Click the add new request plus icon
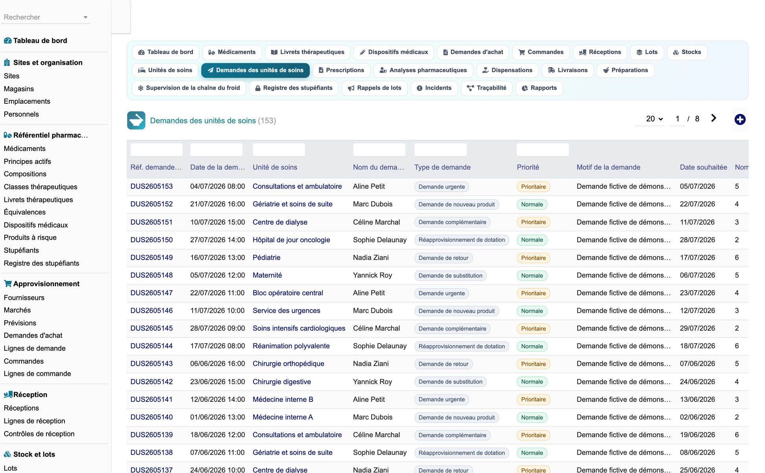This screenshot has width=765, height=473. [740, 119]
